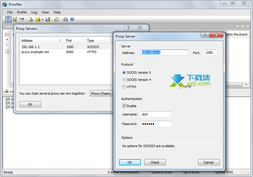Image resolution: width=253 pixels, height=177 pixels.
Task: Minimize the Proxifier main window
Action: pyautogui.click(x=225, y=3)
